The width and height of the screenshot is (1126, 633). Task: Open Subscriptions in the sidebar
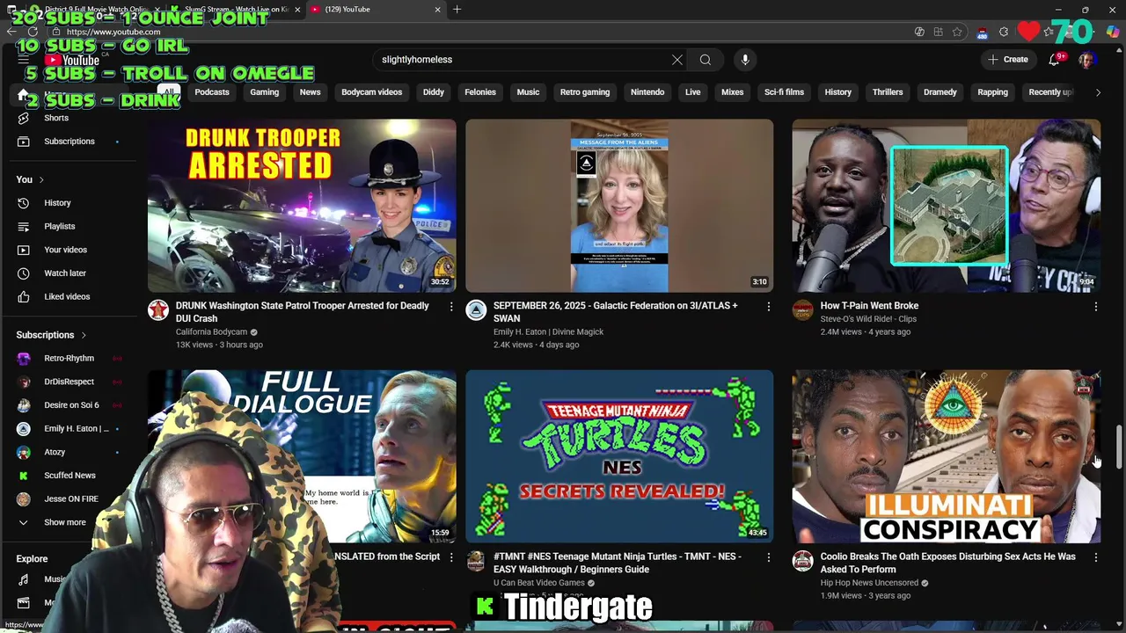(x=69, y=142)
